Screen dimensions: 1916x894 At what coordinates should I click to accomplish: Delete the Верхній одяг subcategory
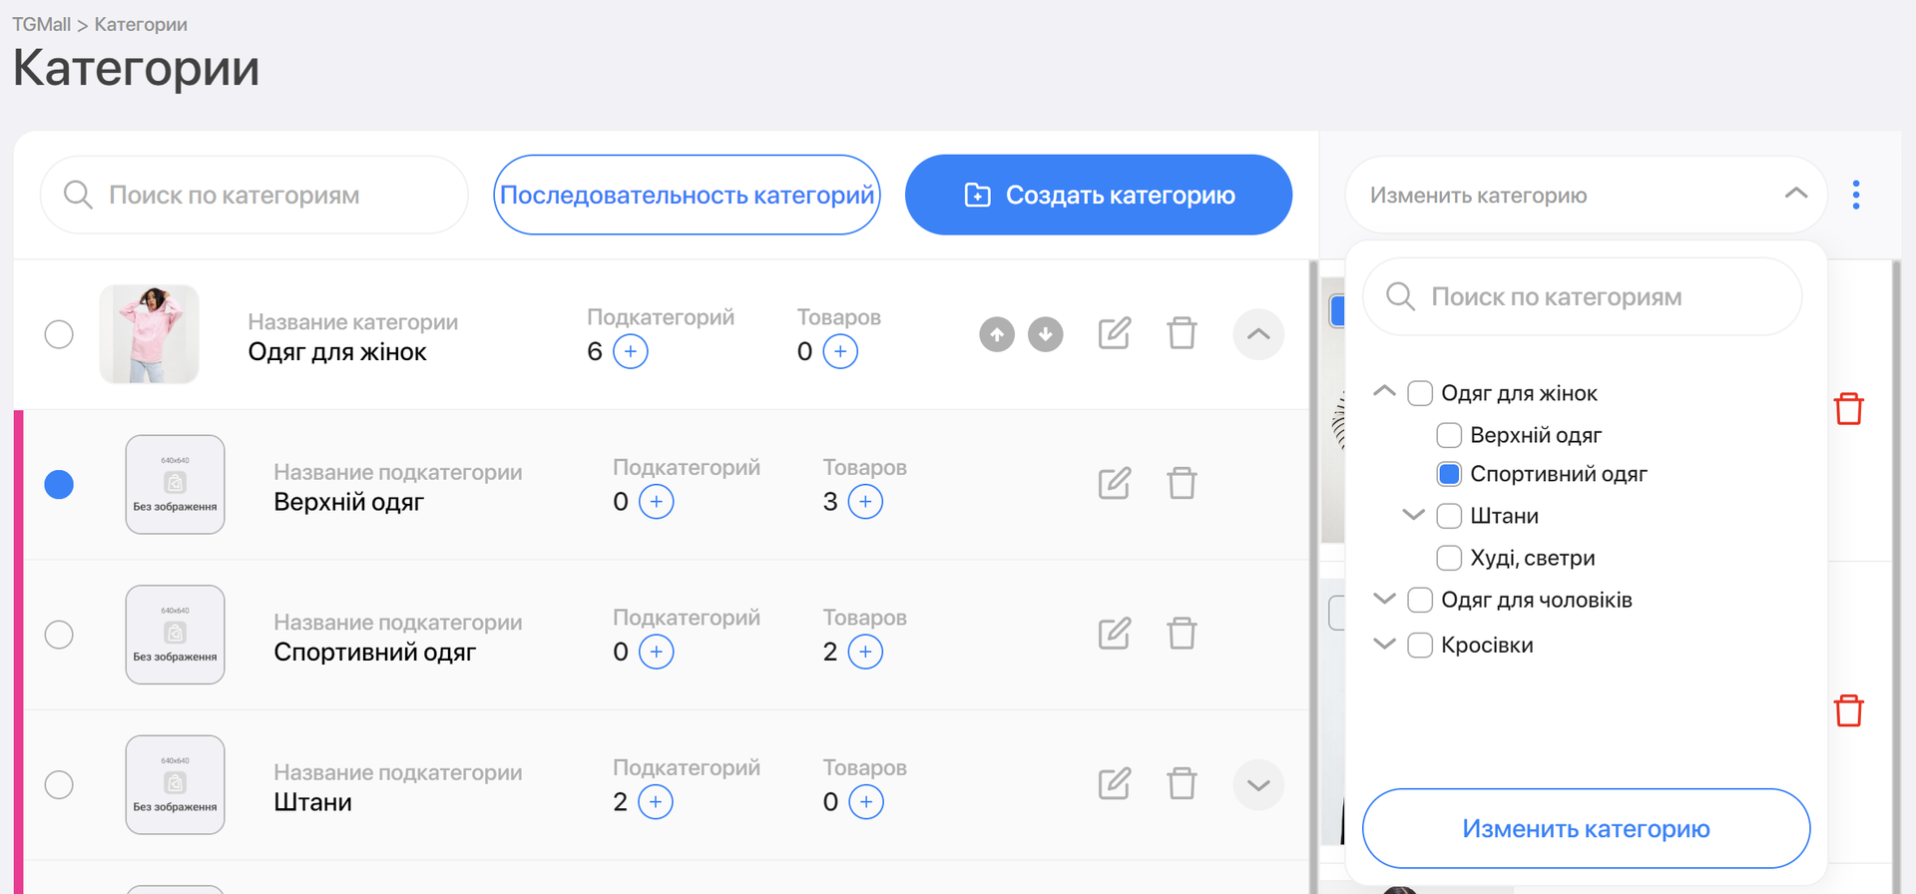click(1182, 484)
